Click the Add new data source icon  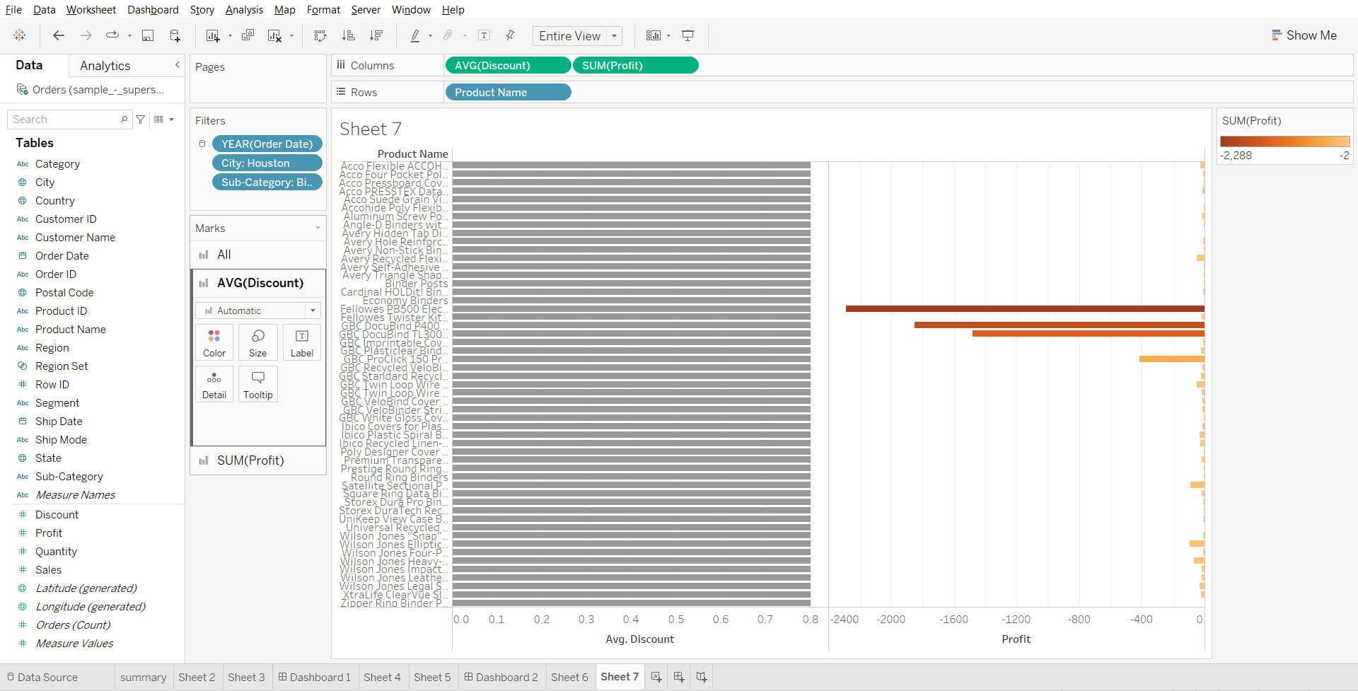click(175, 36)
